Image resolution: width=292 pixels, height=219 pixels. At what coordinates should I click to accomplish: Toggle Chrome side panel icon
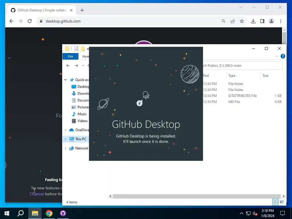pos(262,21)
